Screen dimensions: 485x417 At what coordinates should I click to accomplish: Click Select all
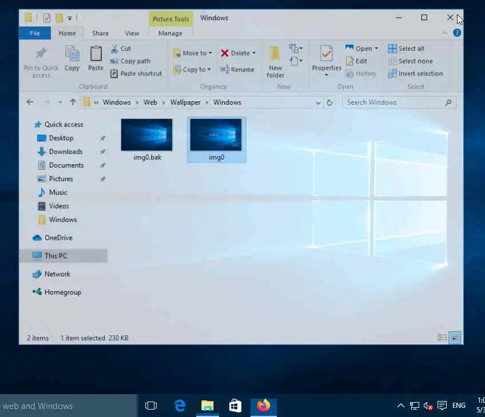[406, 49]
